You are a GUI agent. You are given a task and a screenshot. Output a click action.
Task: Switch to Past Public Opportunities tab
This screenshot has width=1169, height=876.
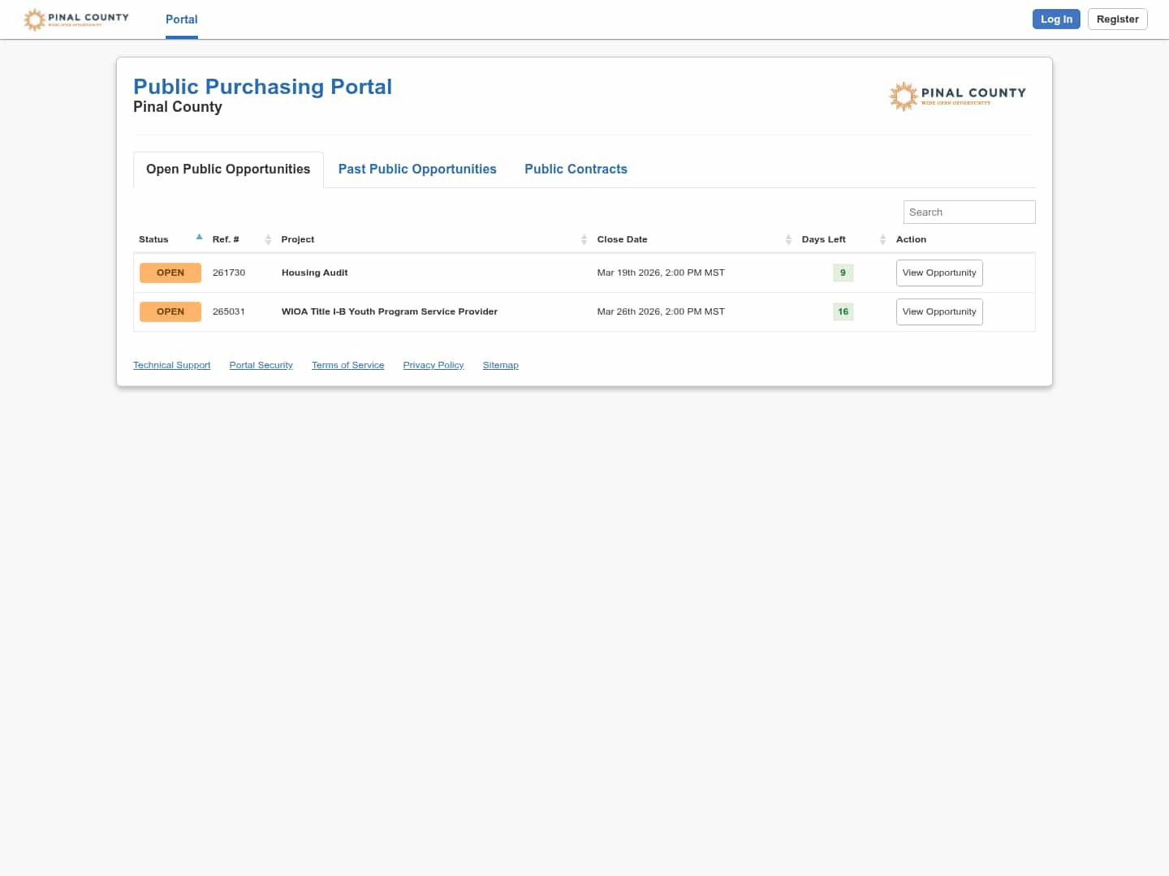point(417,169)
